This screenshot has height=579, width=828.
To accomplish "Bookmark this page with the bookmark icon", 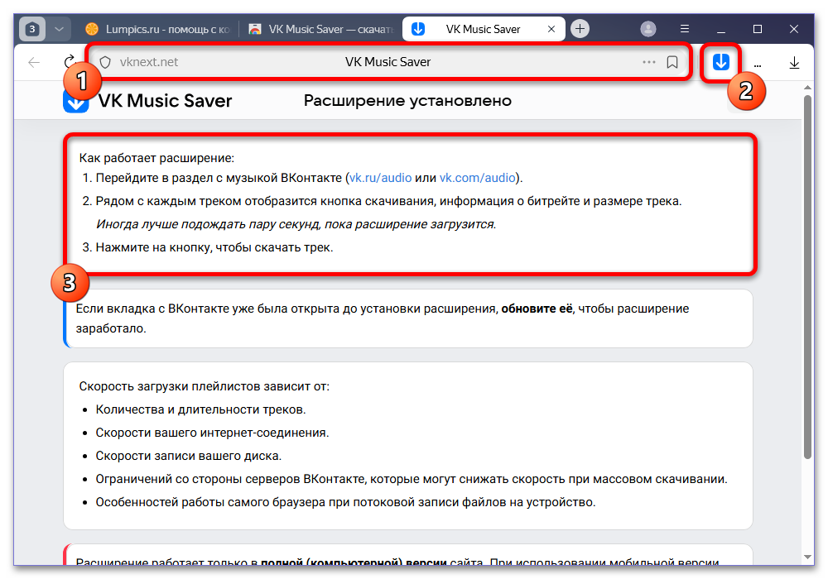I will pyautogui.click(x=672, y=62).
